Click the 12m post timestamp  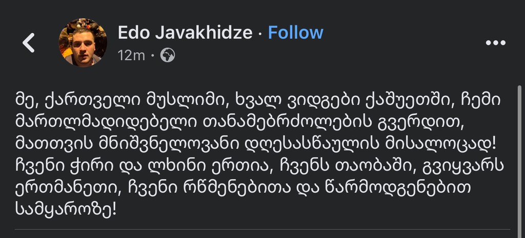[x=131, y=55]
